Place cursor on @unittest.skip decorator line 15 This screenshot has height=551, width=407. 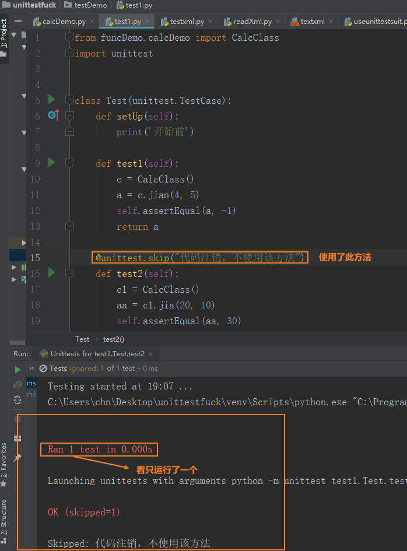[x=199, y=258]
